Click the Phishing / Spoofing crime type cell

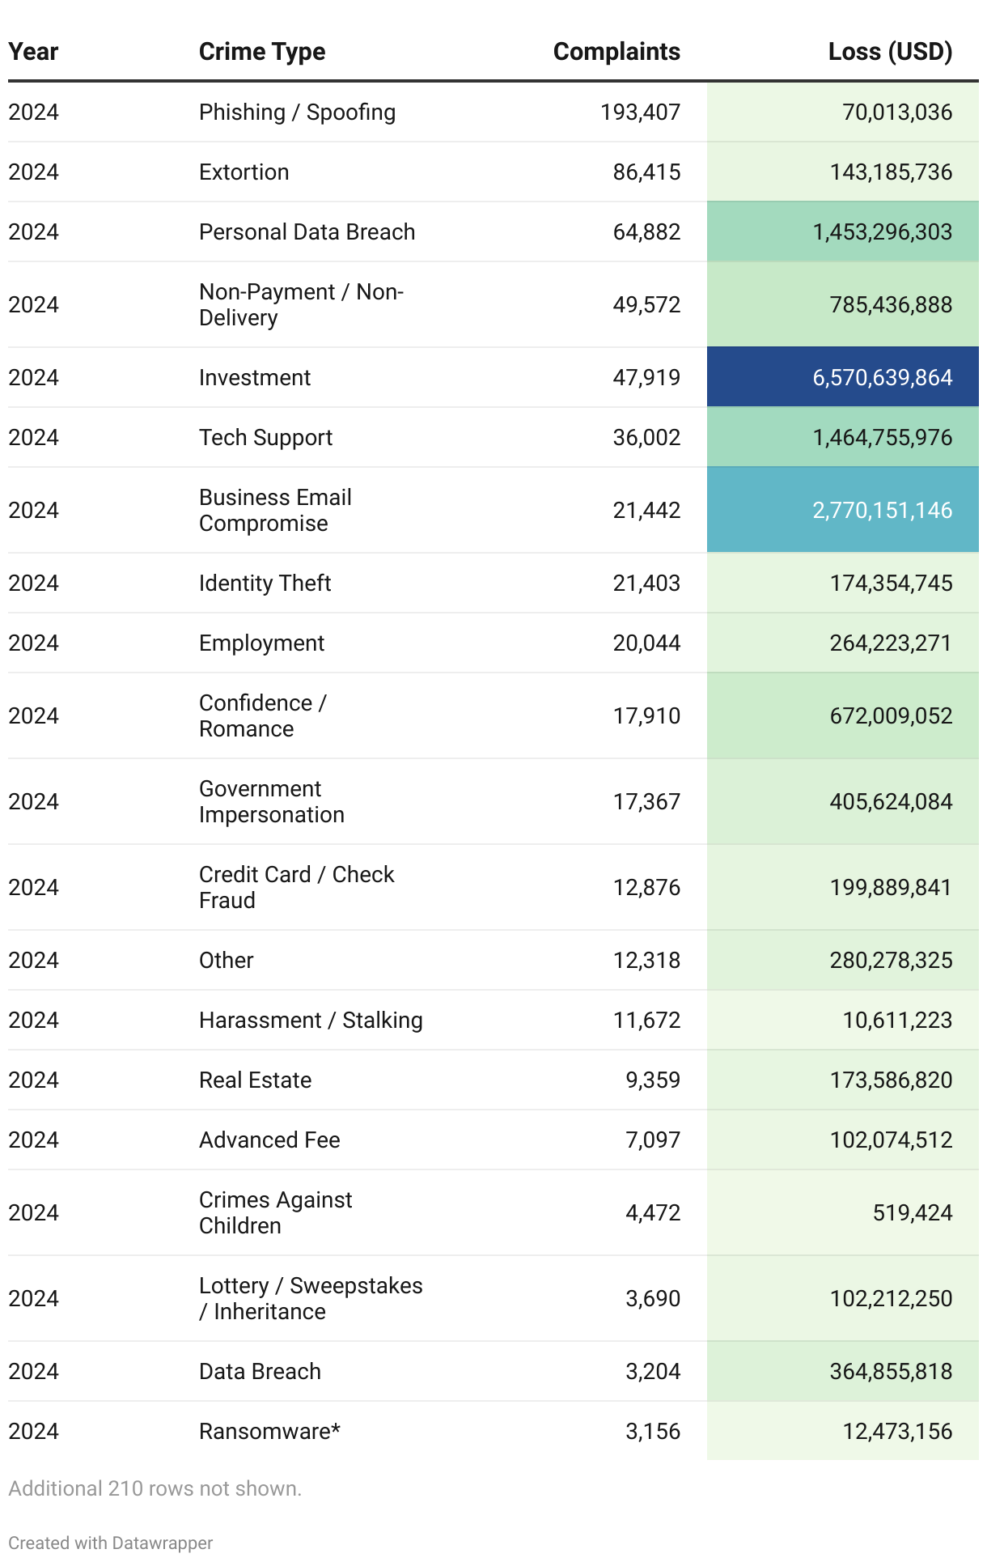tap(297, 112)
